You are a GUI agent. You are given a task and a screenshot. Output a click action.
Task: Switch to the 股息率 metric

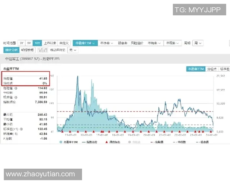[123, 43]
